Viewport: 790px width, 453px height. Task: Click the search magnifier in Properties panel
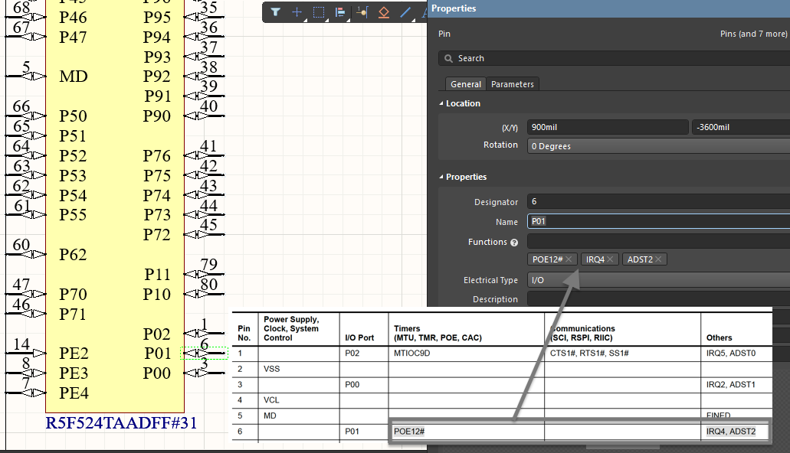[x=447, y=58]
